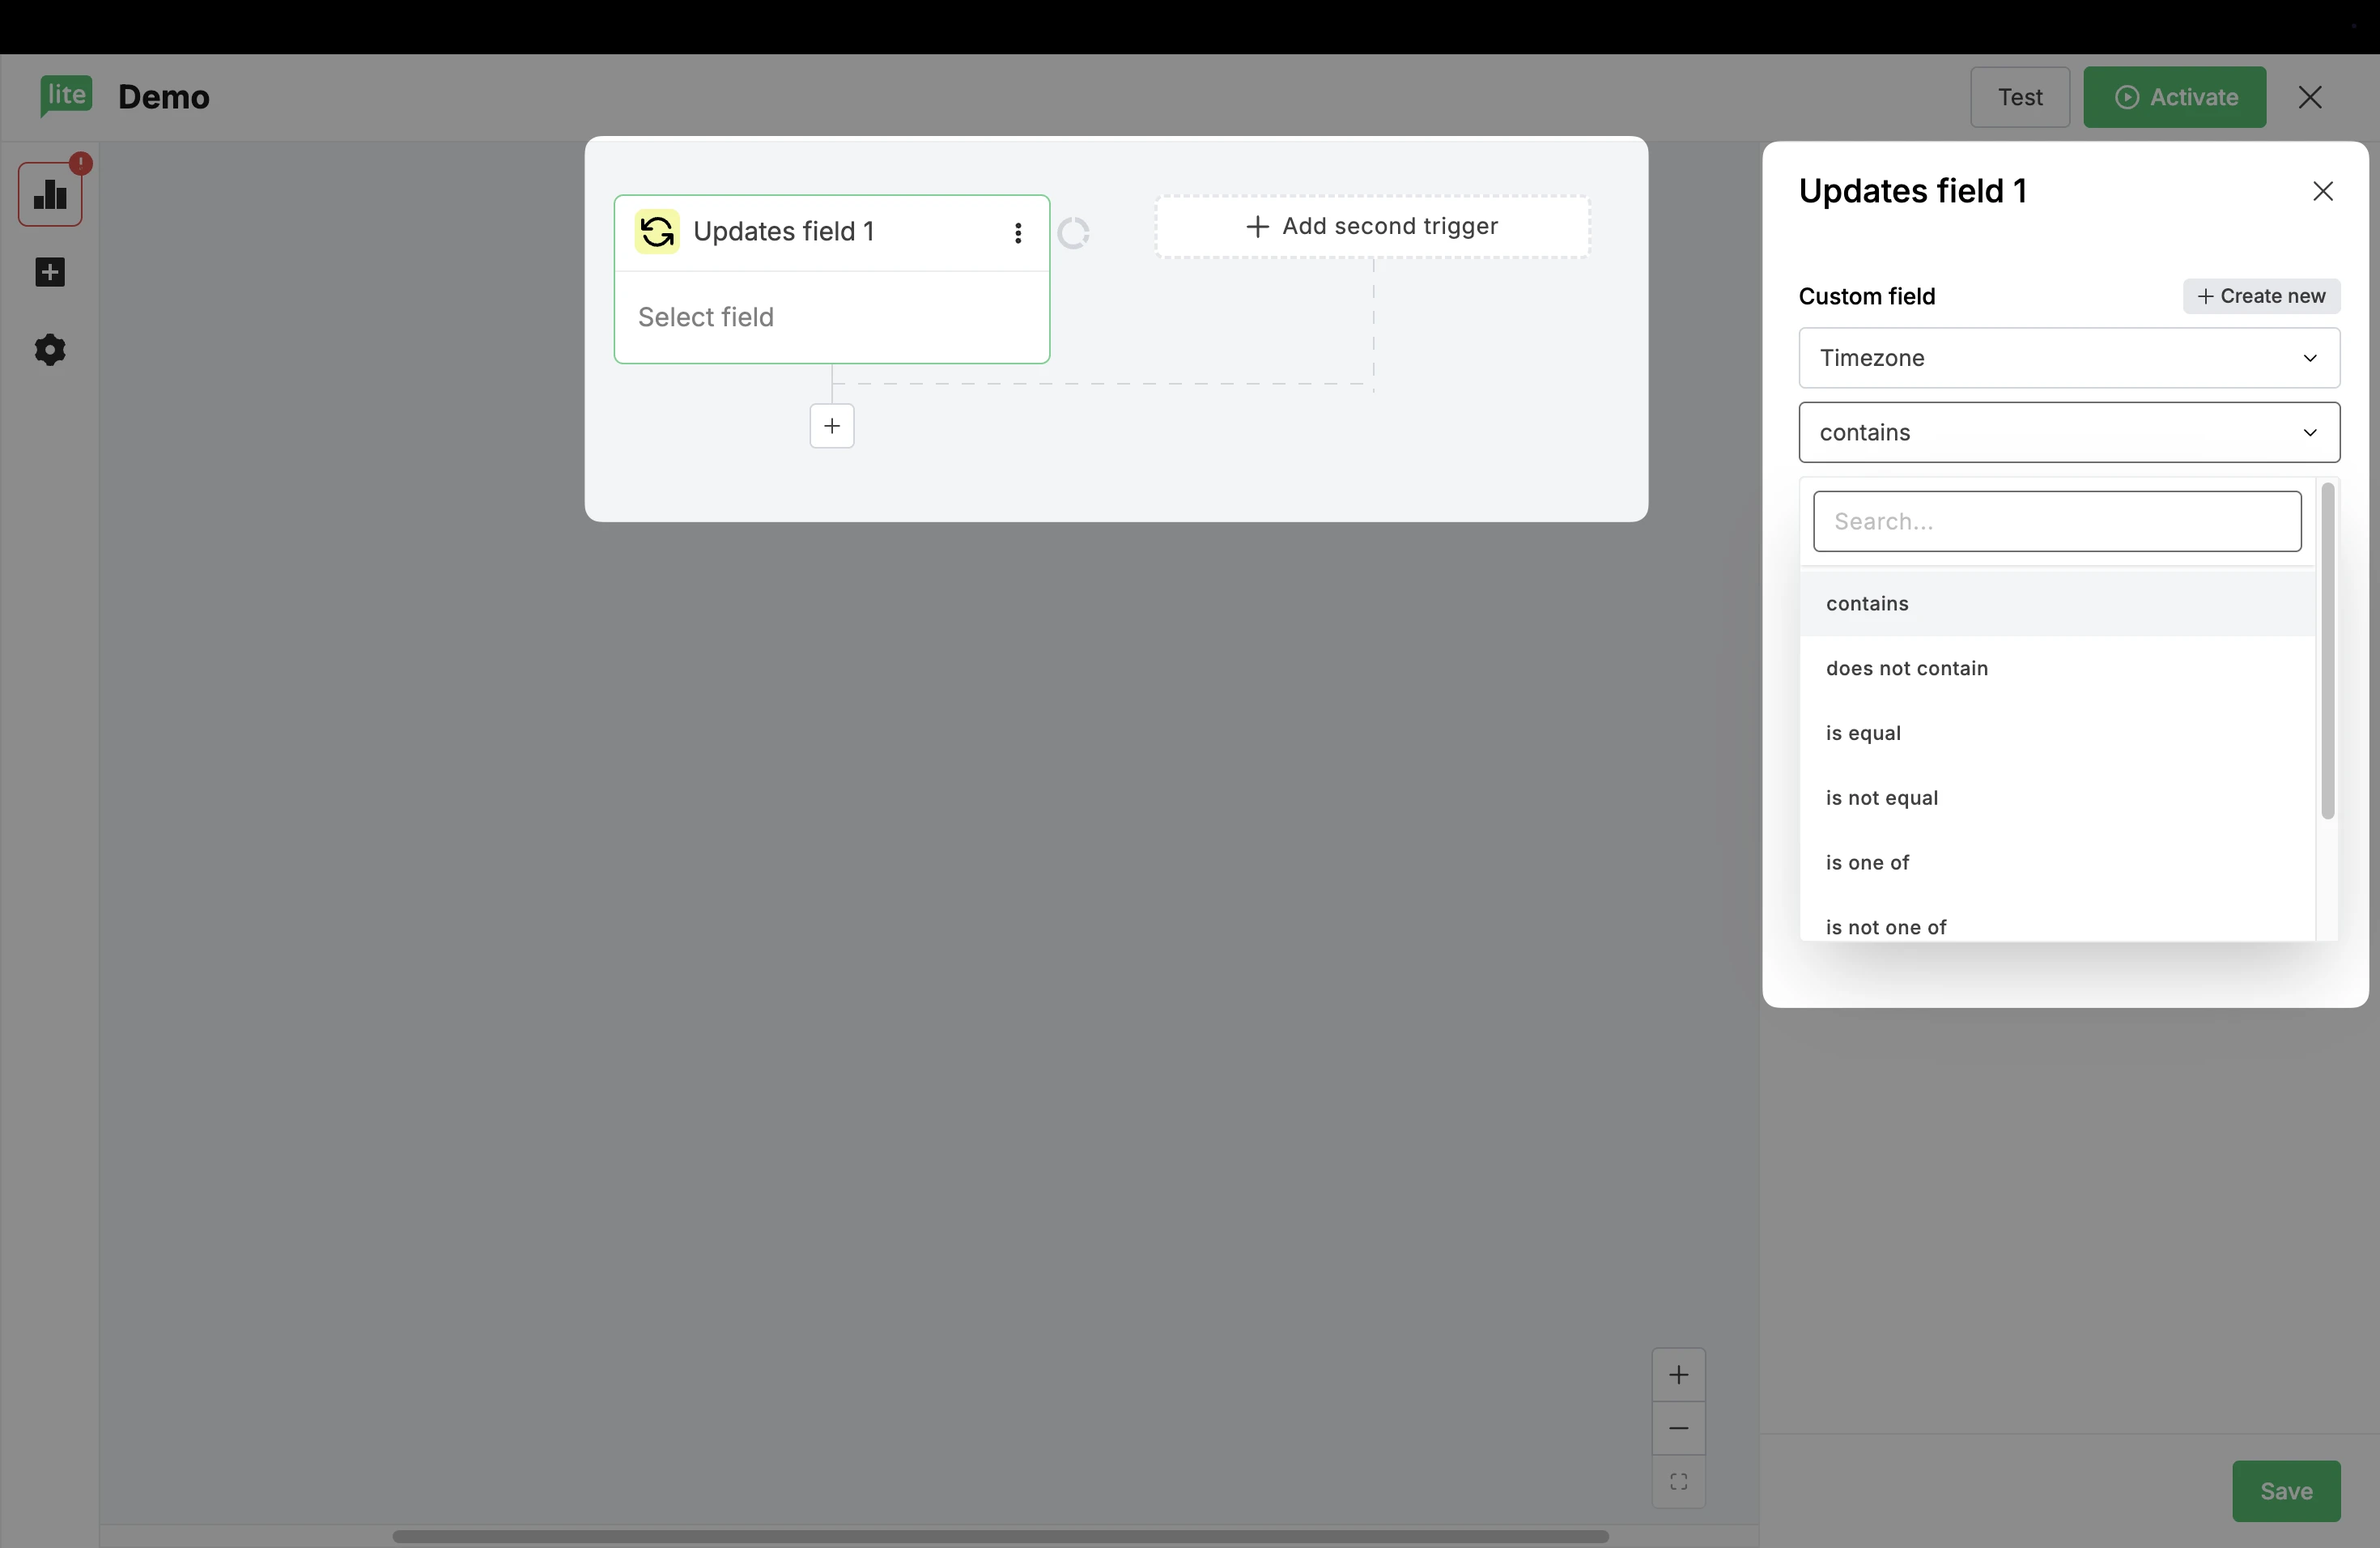This screenshot has width=2380, height=1548.
Task: Click plus button below trigger card
Action: click(831, 426)
